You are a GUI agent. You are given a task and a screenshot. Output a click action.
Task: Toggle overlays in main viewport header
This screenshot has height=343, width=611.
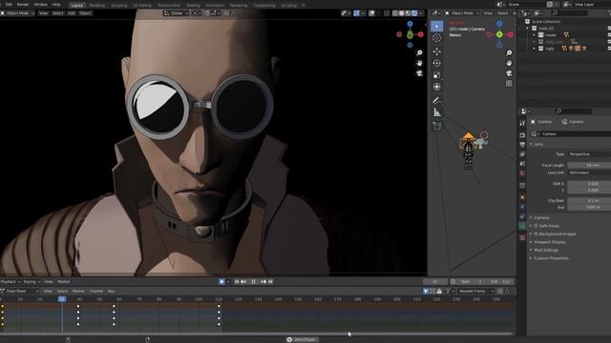(x=371, y=13)
